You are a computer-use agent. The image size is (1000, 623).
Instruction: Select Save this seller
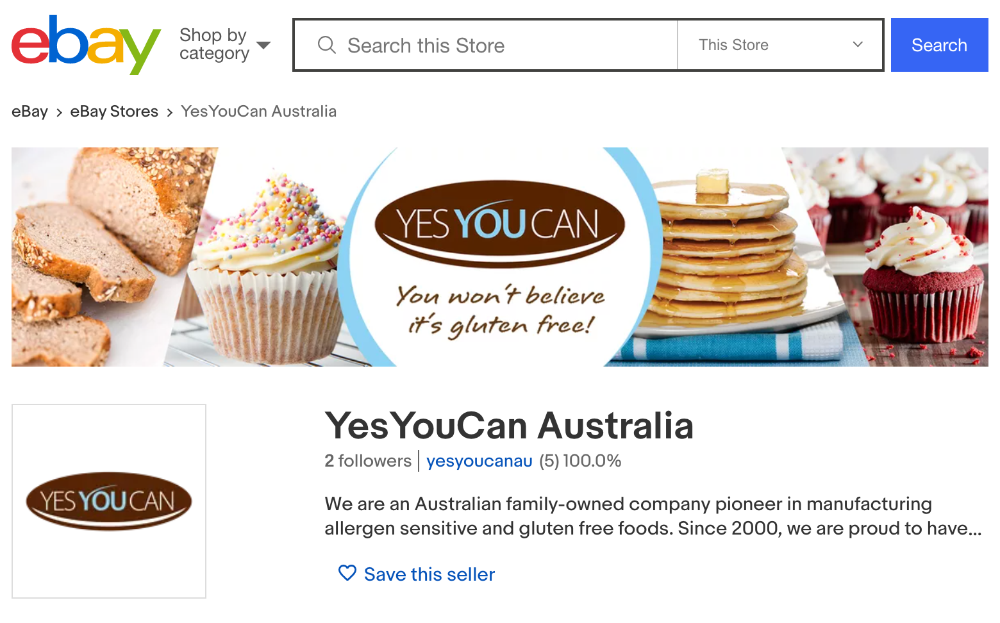(x=428, y=574)
